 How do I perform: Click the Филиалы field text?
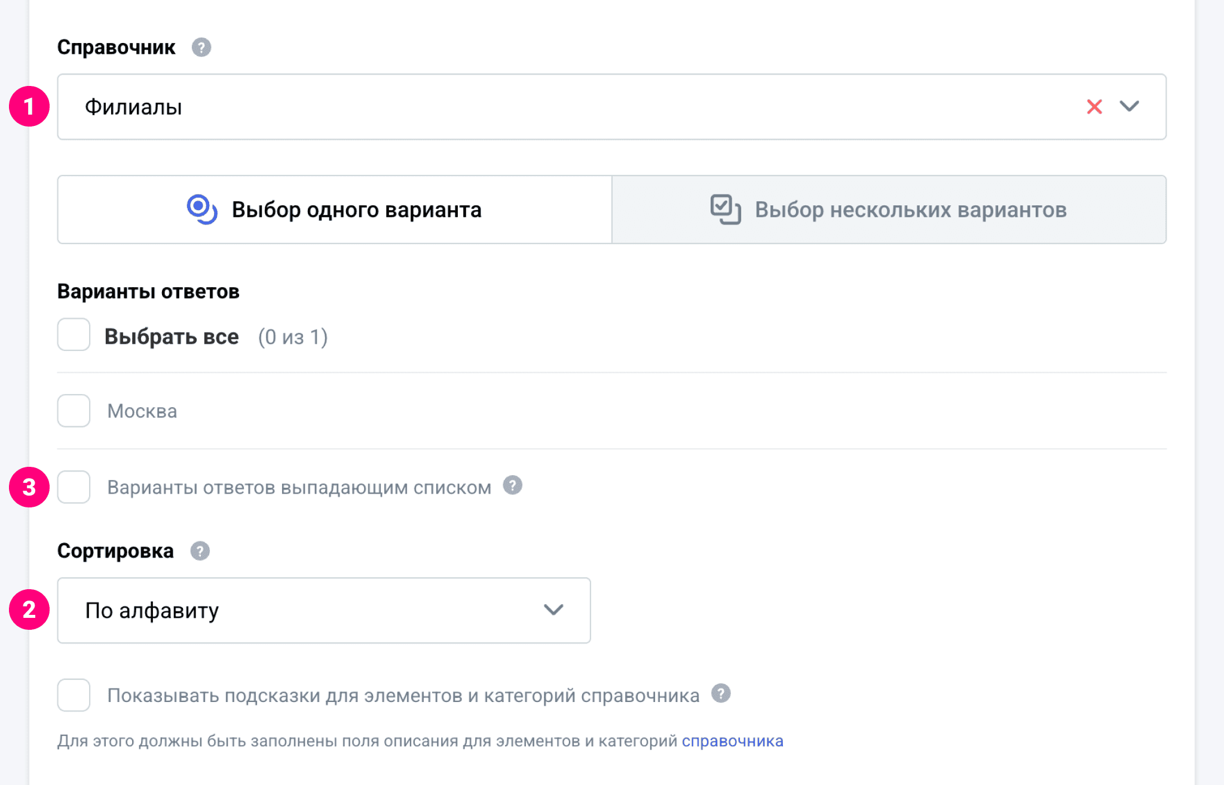click(133, 107)
